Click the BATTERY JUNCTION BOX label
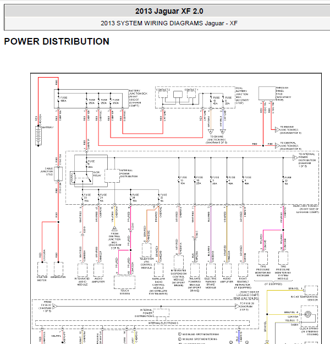 138,98
